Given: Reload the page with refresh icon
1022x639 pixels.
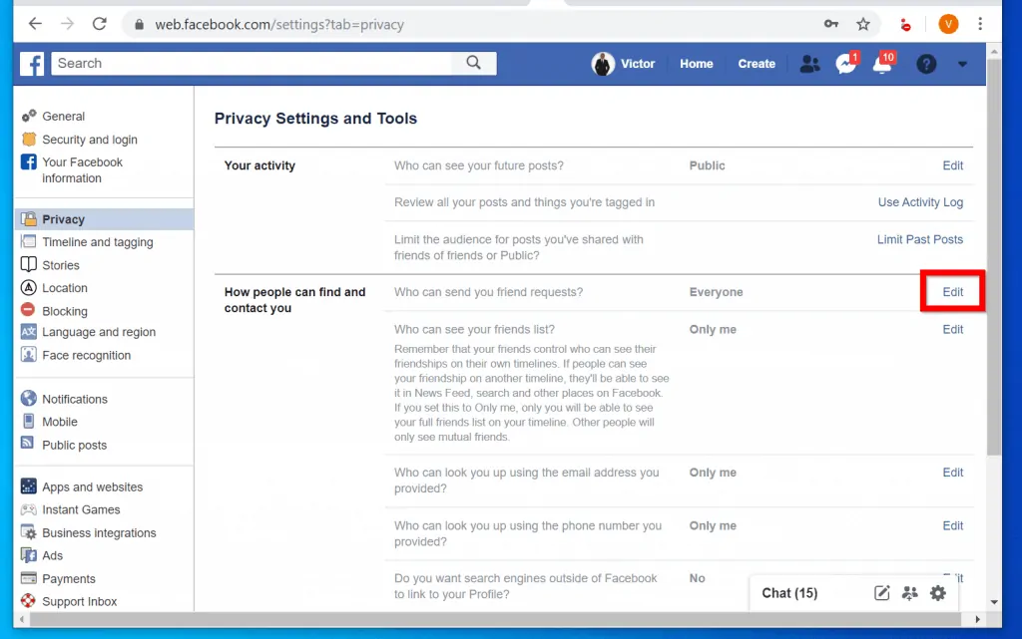Looking at the screenshot, I should [99, 24].
